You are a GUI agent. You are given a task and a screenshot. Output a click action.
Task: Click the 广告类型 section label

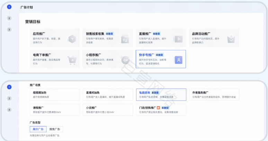click(x=35, y=122)
